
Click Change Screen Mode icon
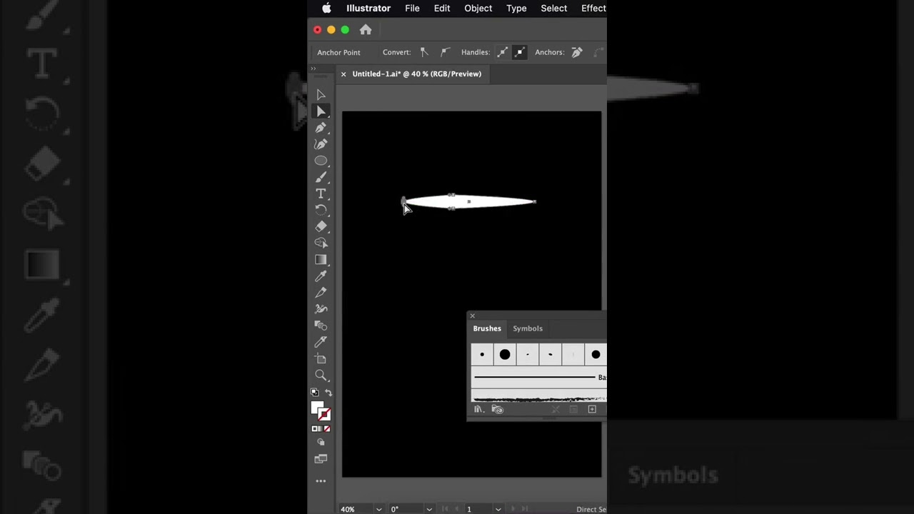321,459
